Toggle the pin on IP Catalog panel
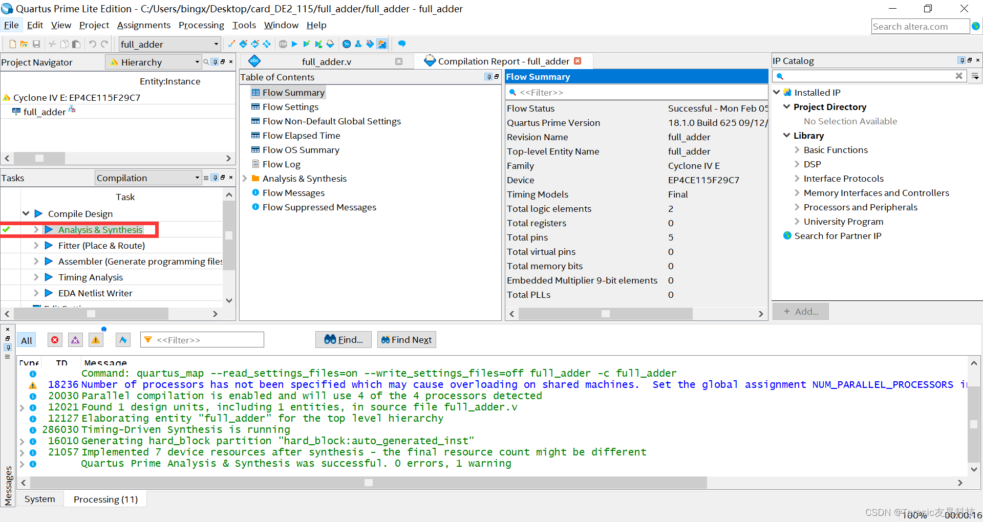 962,60
